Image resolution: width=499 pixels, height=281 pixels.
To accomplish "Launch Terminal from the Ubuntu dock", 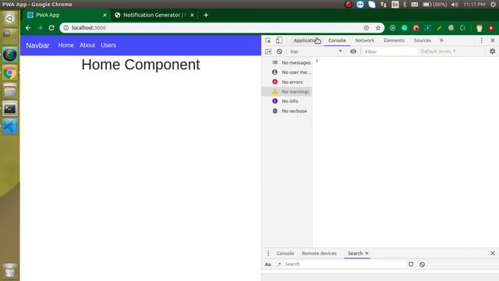I will [10, 108].
